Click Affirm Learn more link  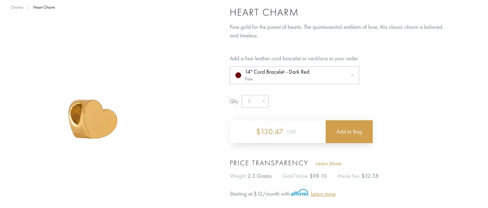[x=323, y=194]
